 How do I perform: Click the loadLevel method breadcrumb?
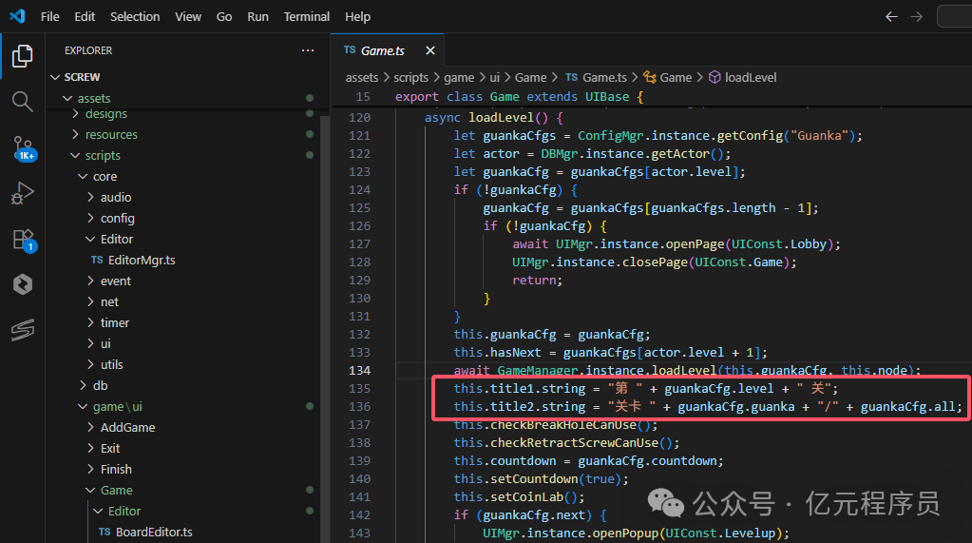click(743, 78)
